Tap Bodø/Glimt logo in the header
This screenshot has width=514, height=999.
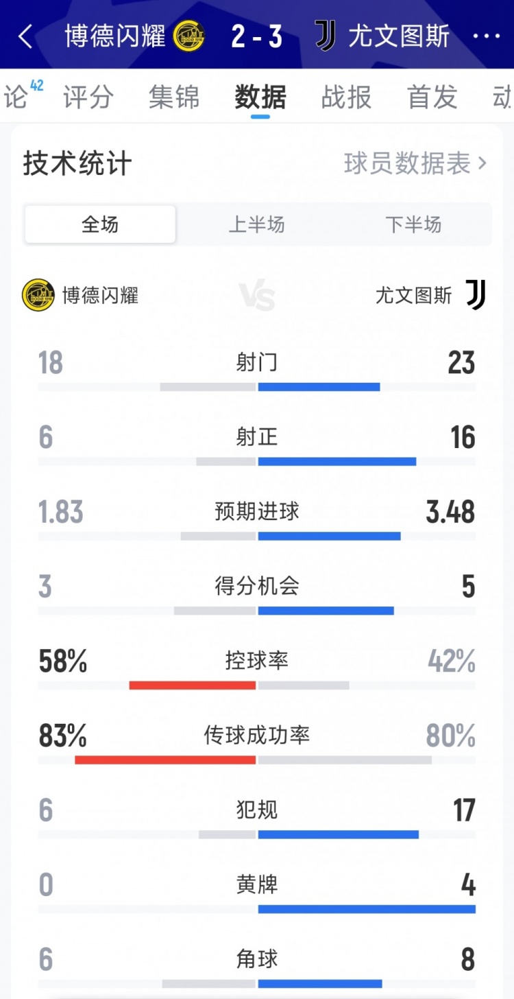[x=188, y=36]
